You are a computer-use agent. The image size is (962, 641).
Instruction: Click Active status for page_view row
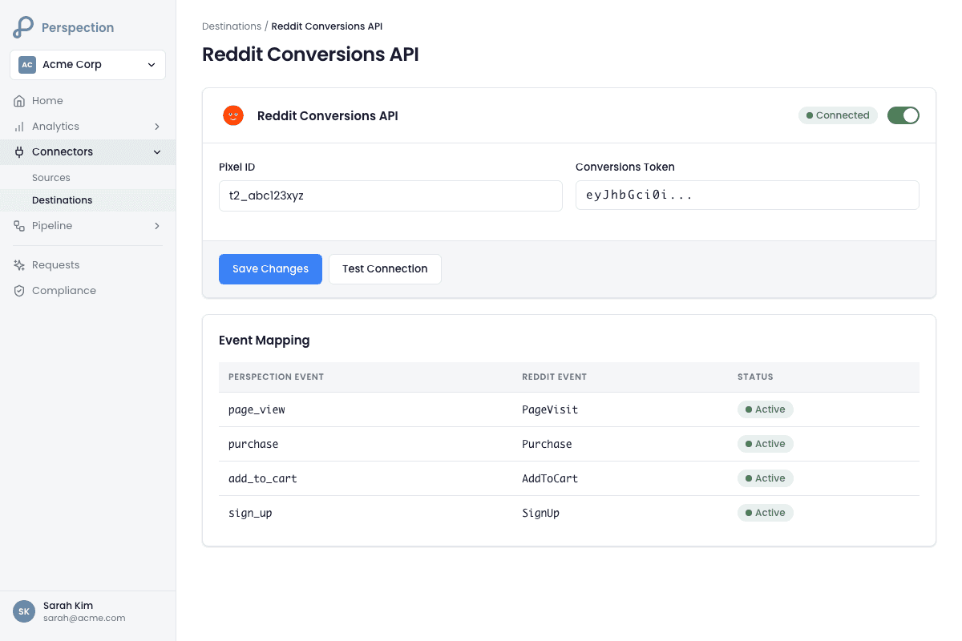(766, 409)
